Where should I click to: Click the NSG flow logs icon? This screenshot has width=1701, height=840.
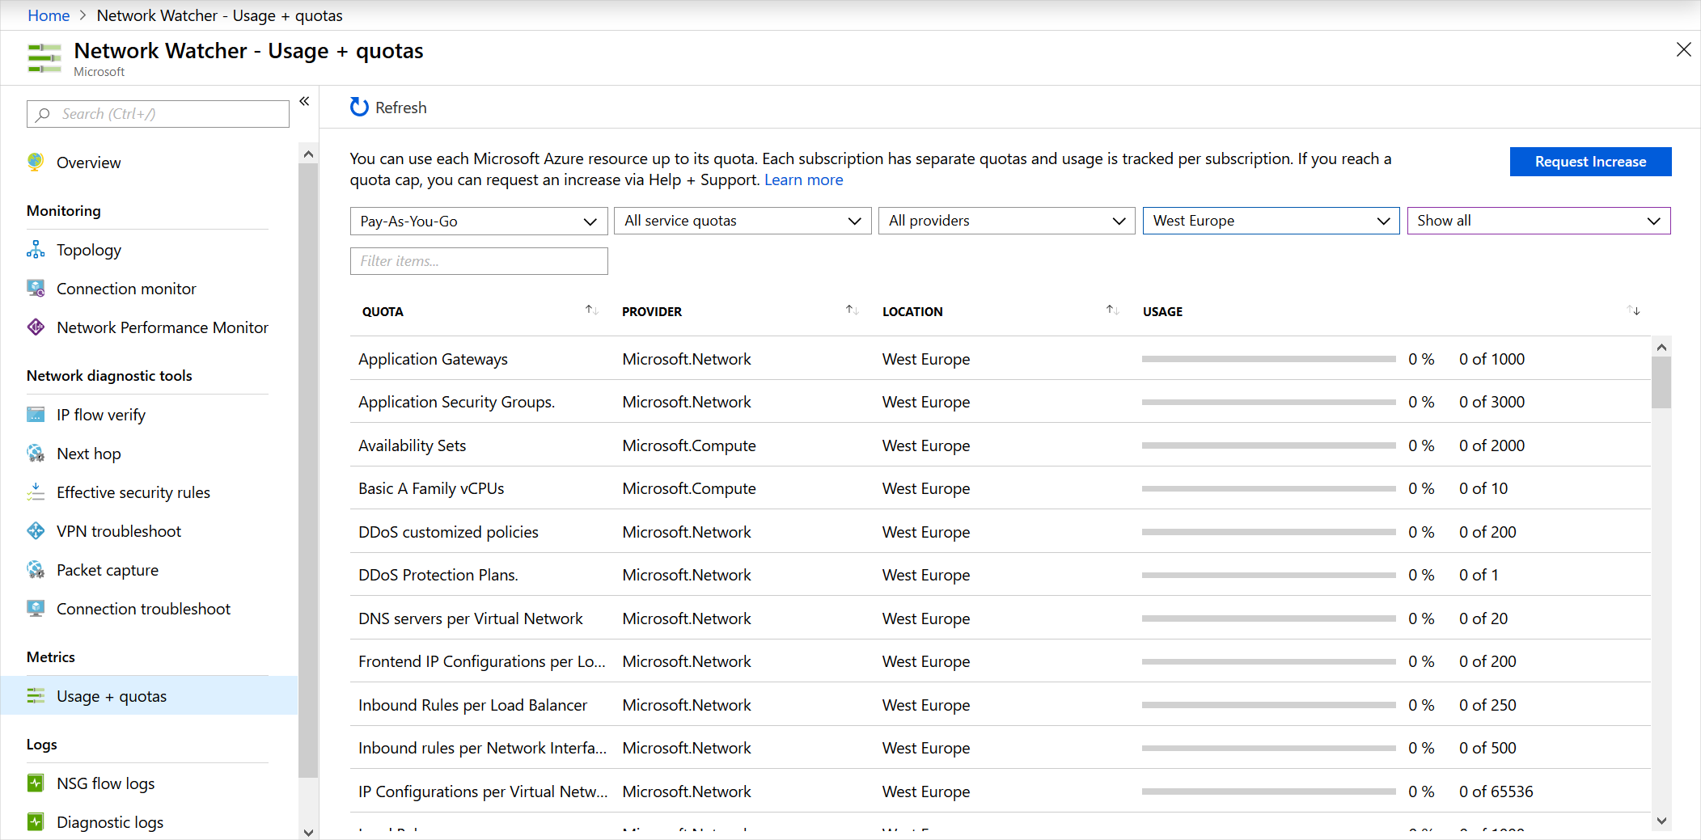tap(36, 783)
